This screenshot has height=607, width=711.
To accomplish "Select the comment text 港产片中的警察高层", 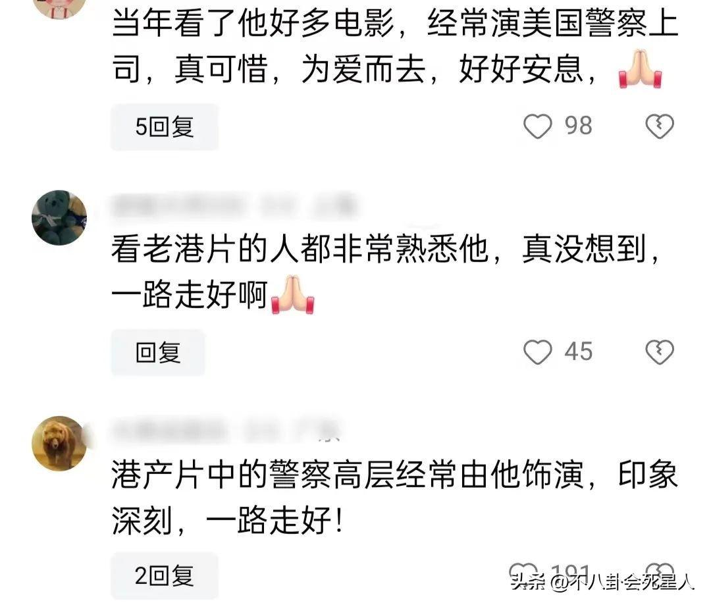I will tap(254, 475).
